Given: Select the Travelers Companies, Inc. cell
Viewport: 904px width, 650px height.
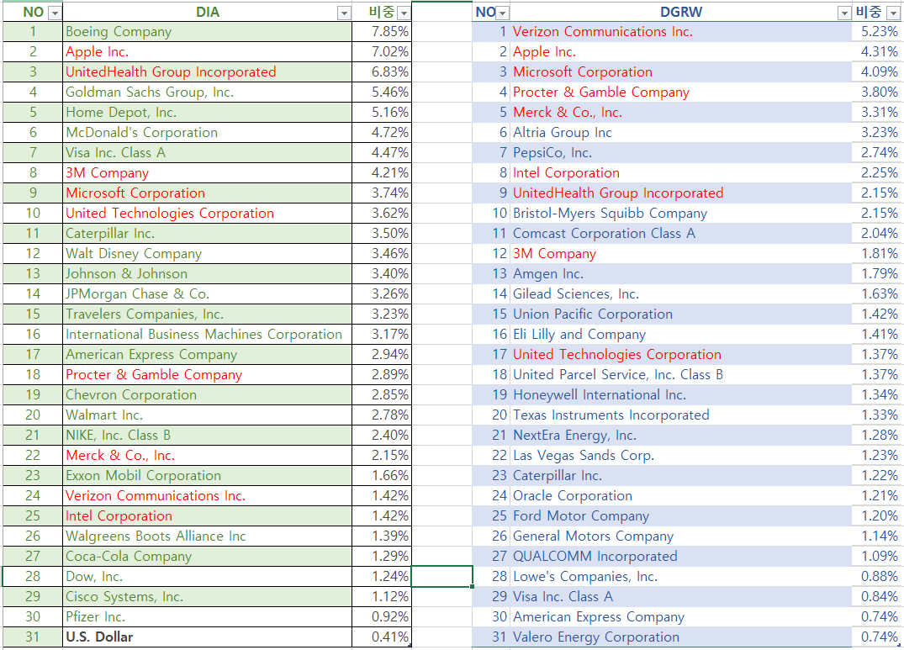Looking at the screenshot, I should (x=207, y=314).
